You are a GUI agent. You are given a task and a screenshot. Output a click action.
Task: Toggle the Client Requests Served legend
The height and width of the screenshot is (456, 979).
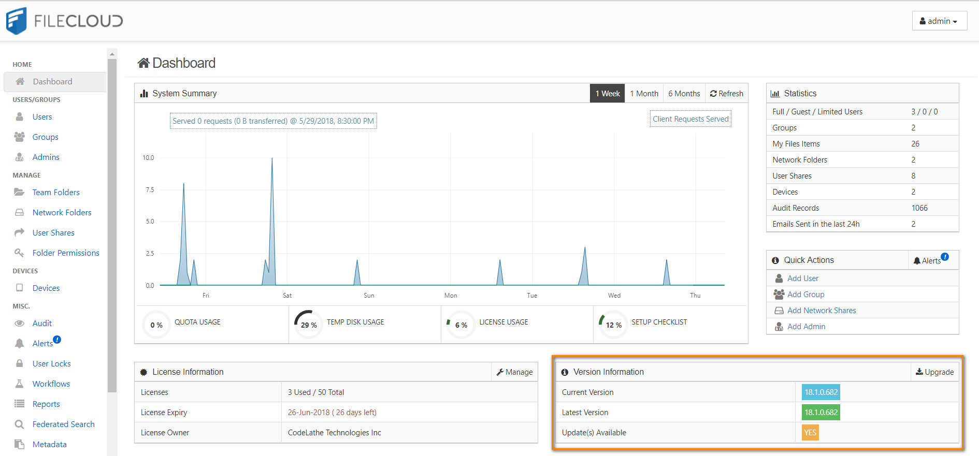click(x=690, y=119)
